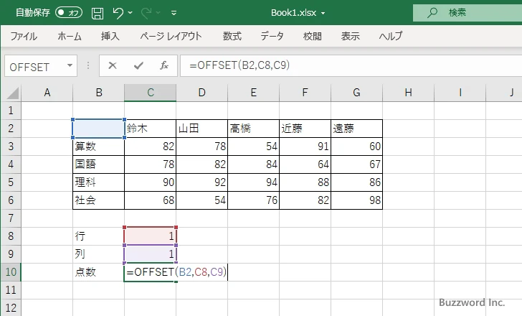Select row 12 header
The height and width of the screenshot is (316, 522).
(11, 307)
